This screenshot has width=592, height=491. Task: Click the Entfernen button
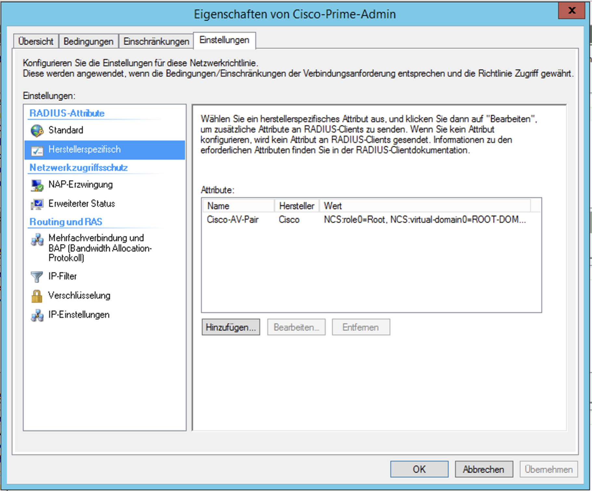point(361,327)
